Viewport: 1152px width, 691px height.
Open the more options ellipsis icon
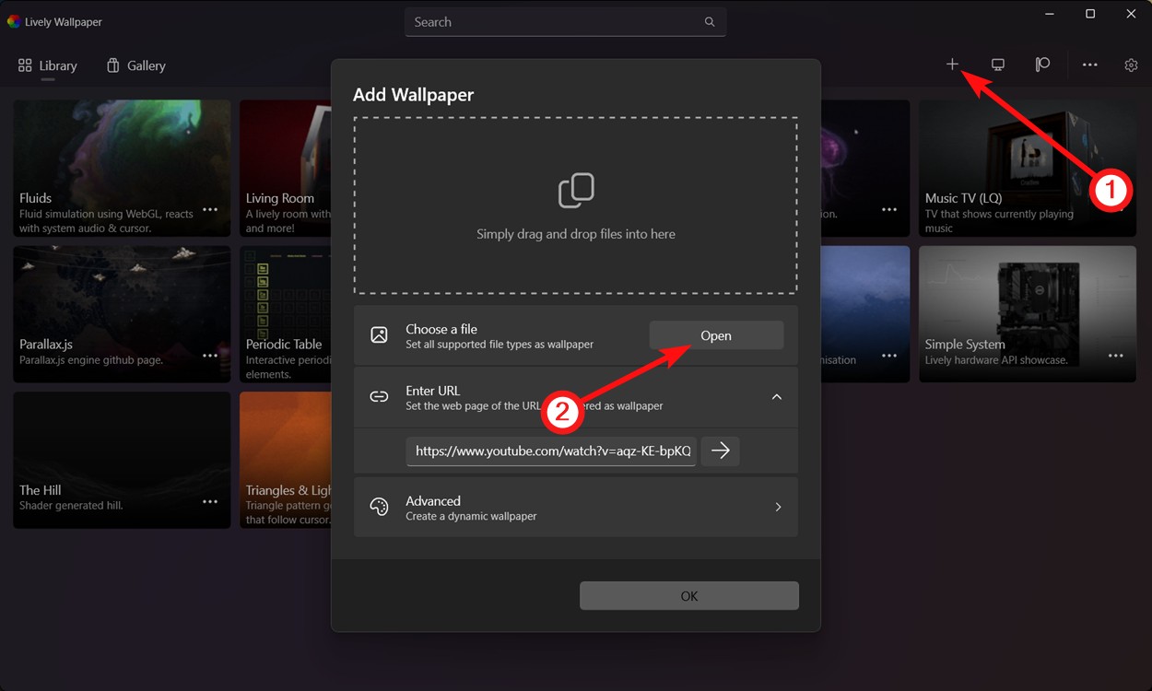click(1090, 64)
